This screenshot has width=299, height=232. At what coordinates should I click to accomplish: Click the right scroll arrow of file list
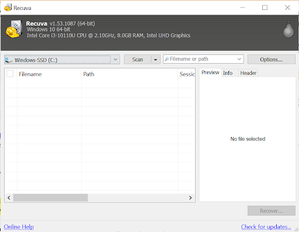(190, 198)
